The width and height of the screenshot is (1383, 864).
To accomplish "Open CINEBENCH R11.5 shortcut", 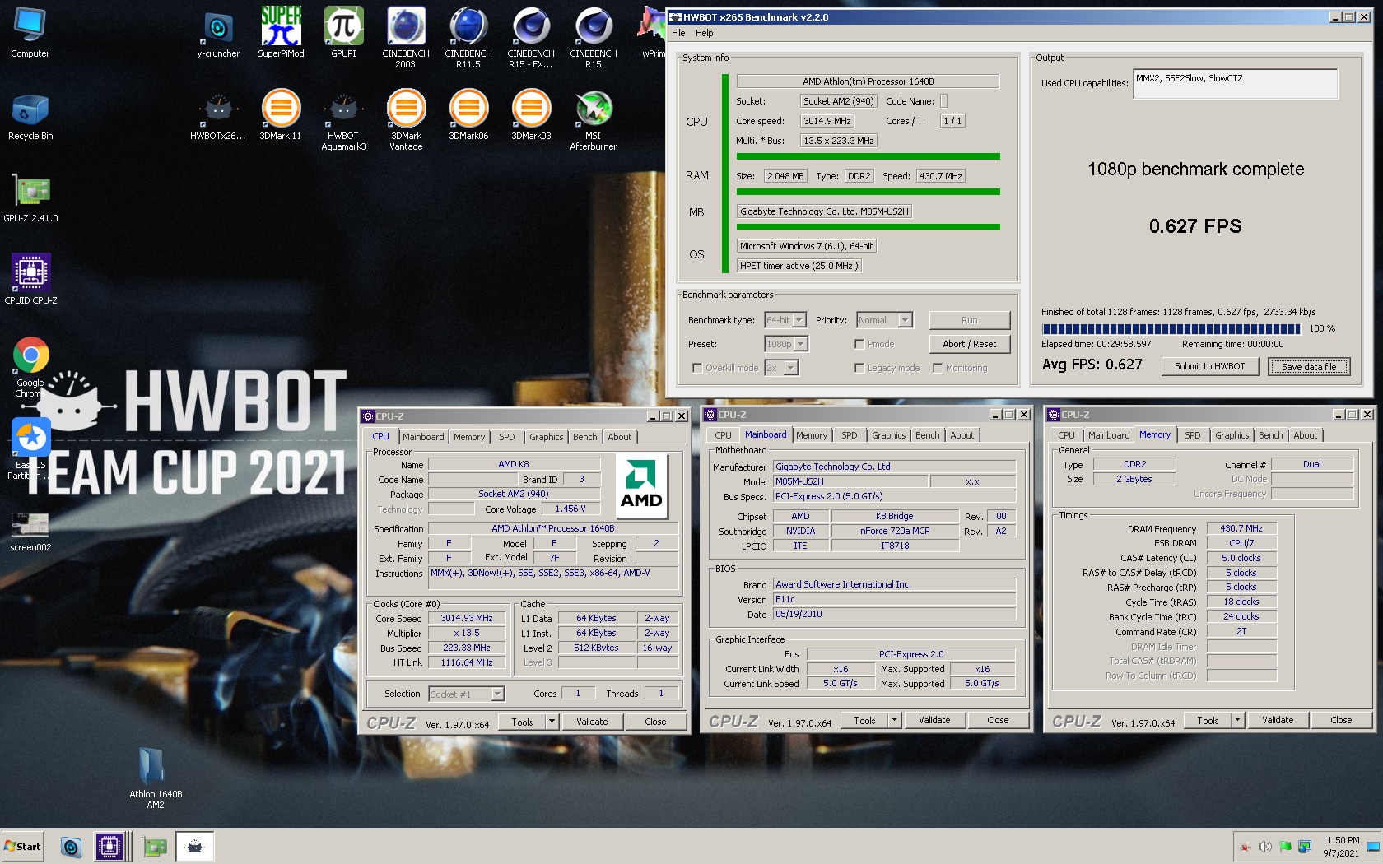I will (x=468, y=37).
